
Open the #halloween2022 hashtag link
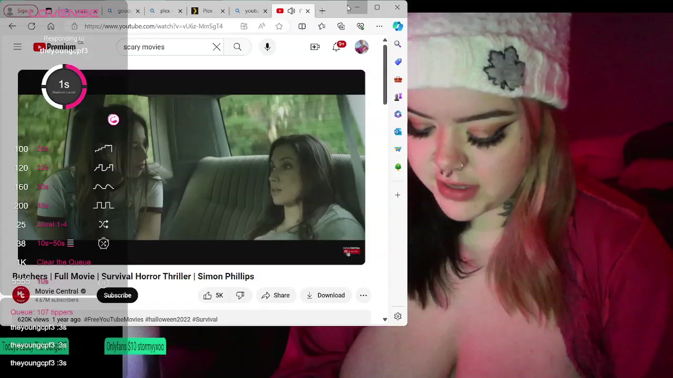coord(168,320)
